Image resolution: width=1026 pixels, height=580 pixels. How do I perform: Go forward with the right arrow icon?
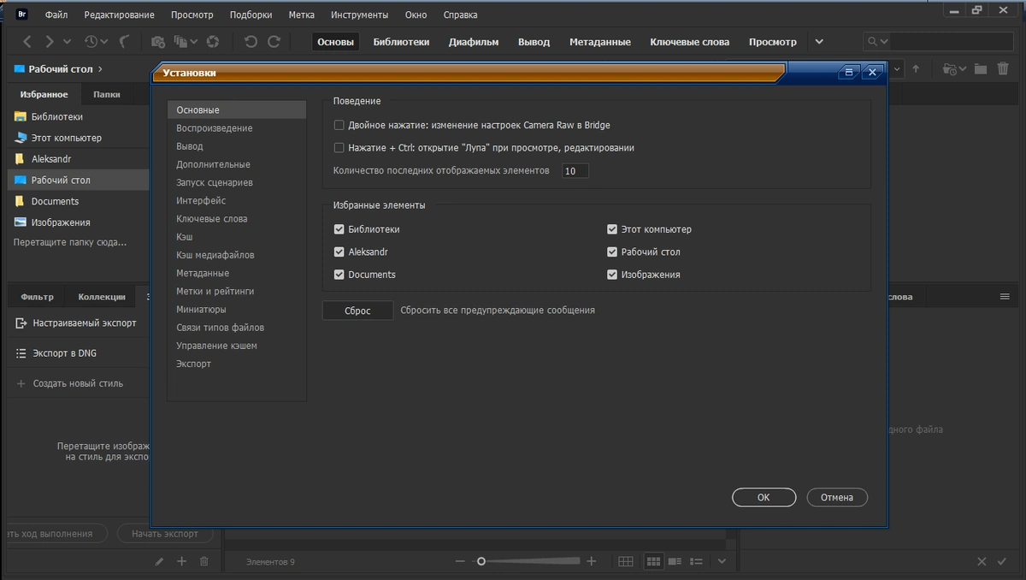point(50,41)
